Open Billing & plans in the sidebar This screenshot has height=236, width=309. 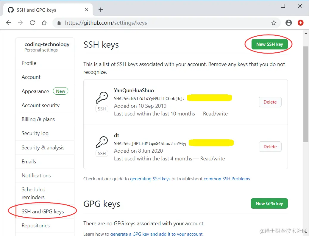click(x=45, y=119)
